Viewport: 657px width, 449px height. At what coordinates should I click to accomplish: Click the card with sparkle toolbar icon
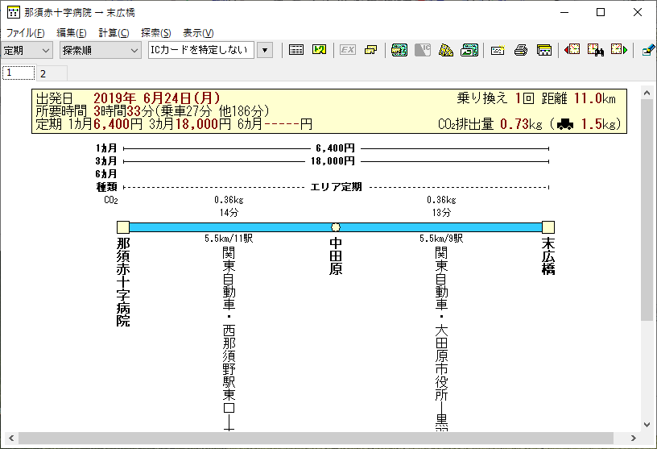(498, 50)
